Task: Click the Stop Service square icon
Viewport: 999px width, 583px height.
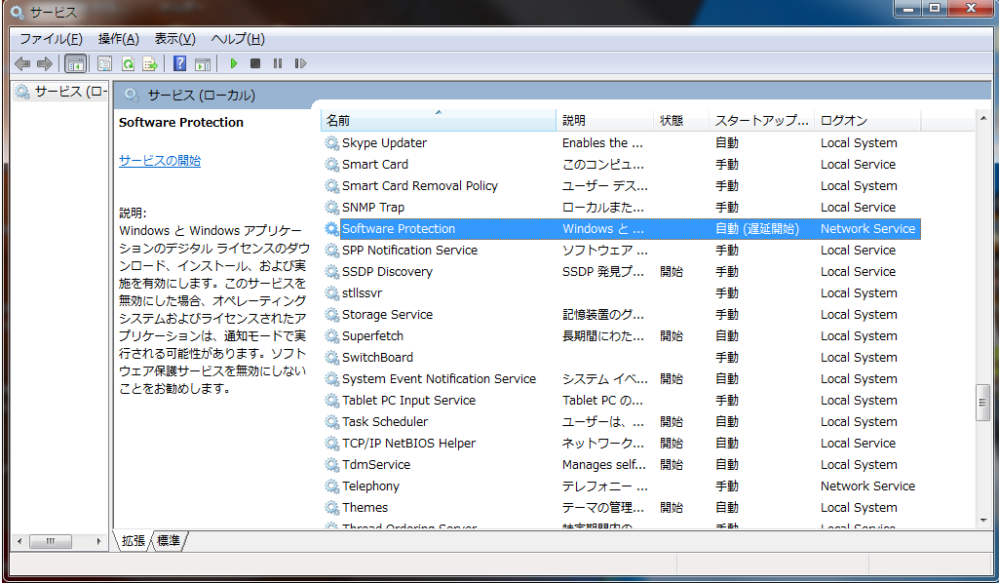Action: point(255,63)
